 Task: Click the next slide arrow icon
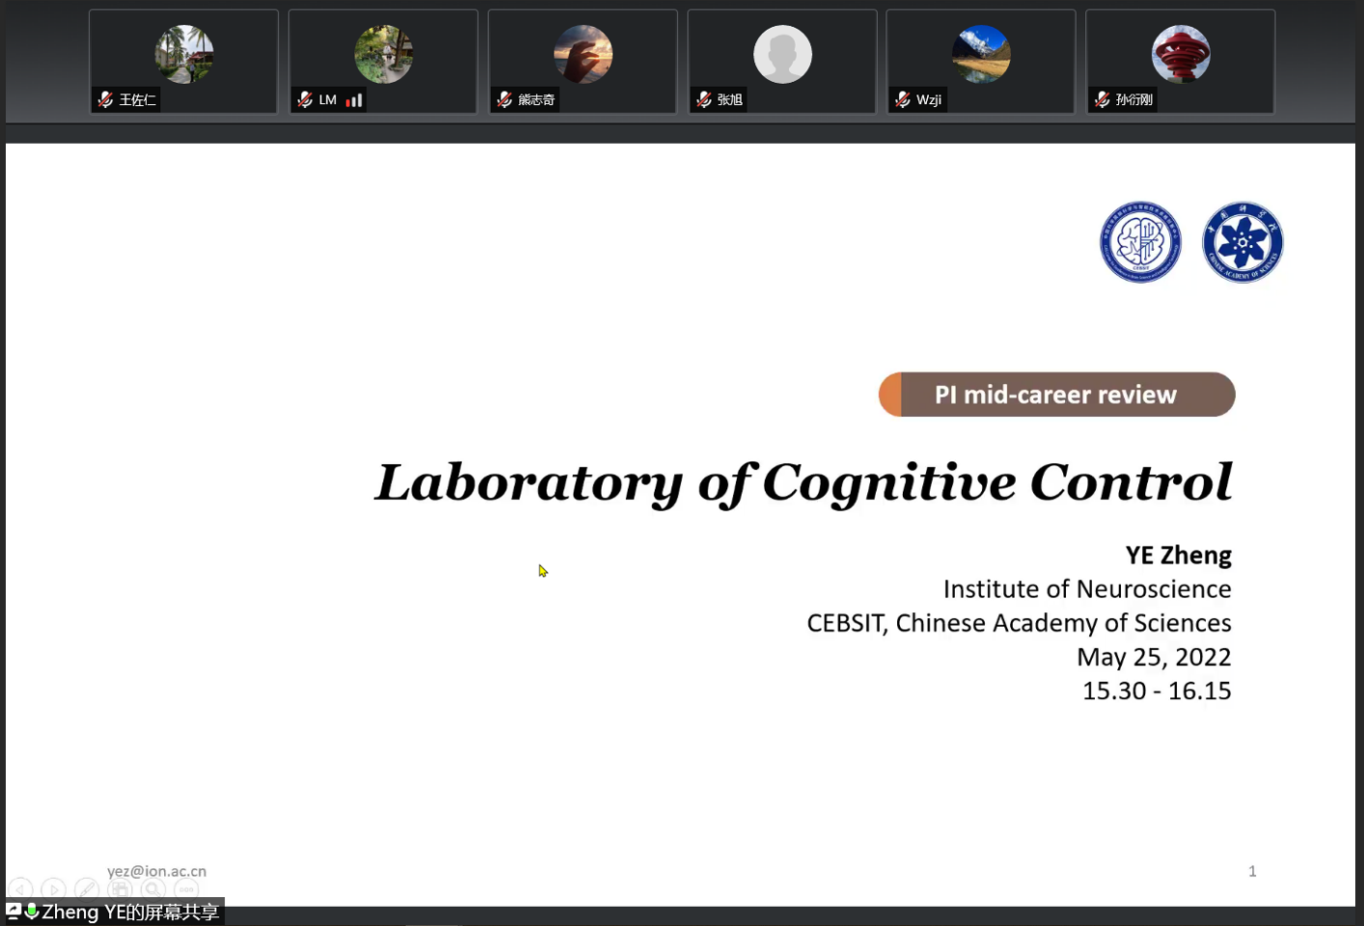click(54, 889)
